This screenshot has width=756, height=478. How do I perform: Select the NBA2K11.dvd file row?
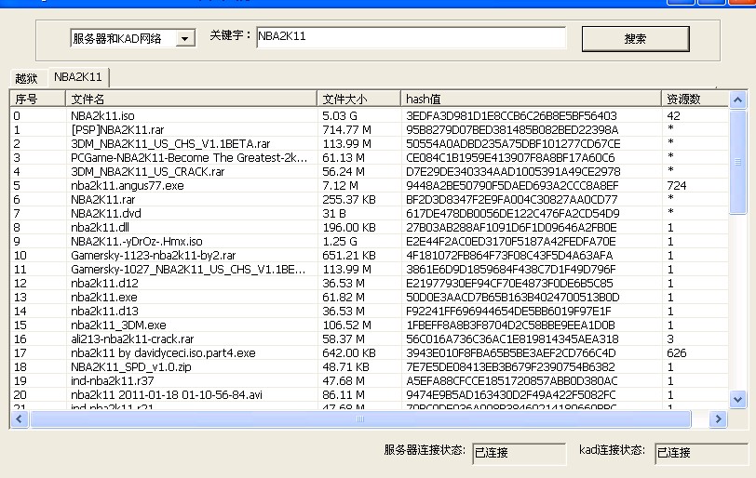coord(370,213)
